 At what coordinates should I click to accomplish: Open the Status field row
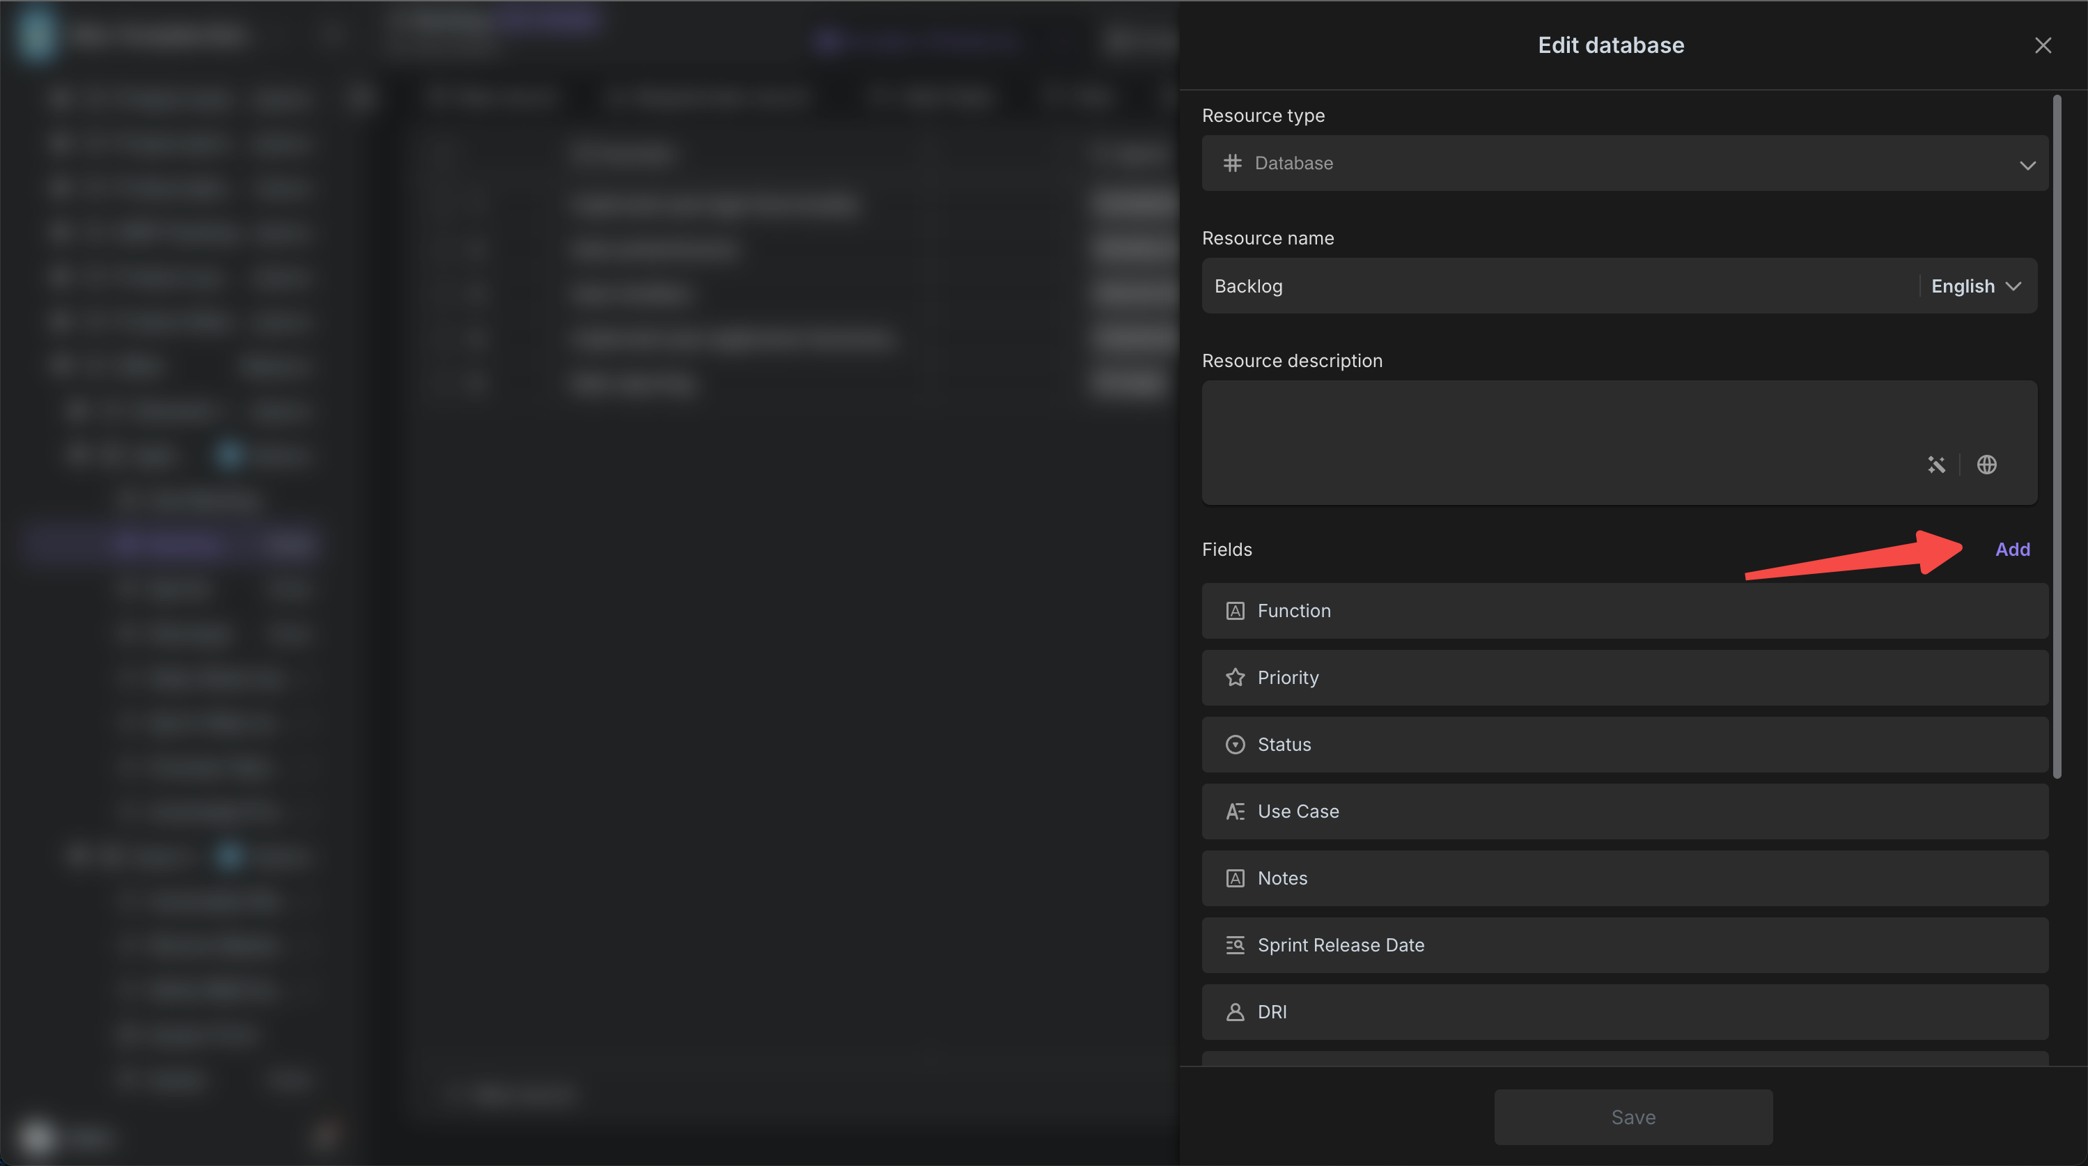point(1624,745)
